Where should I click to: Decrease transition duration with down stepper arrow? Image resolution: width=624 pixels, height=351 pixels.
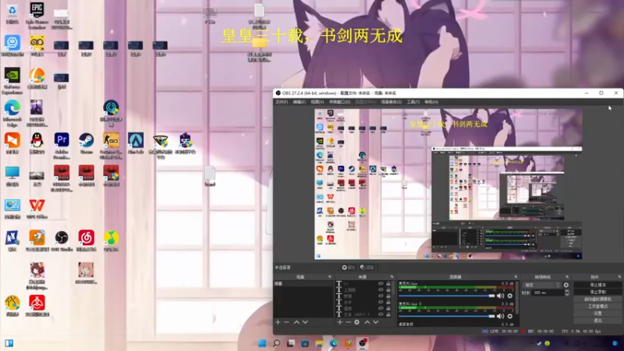(567, 294)
